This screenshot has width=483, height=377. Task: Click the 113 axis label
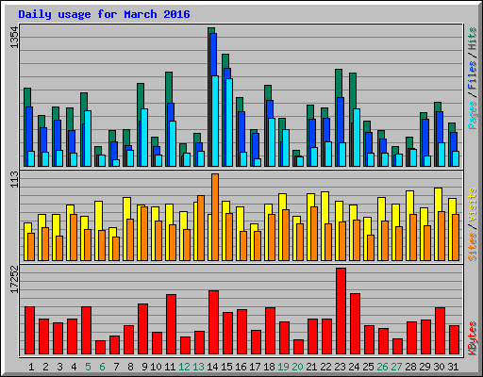[x=14, y=179]
